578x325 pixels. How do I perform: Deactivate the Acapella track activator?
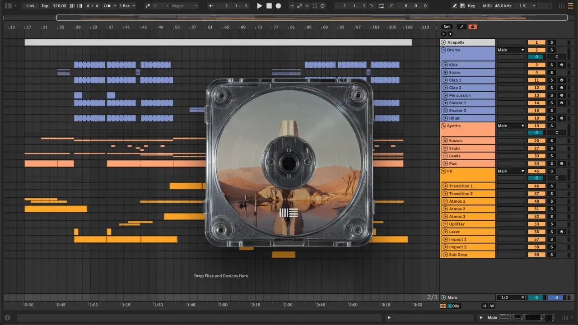(x=536, y=42)
